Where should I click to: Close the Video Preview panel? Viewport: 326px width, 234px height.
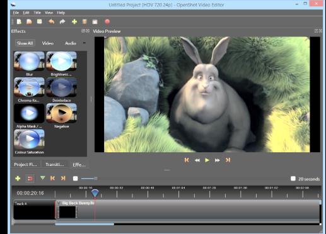tap(320, 31)
